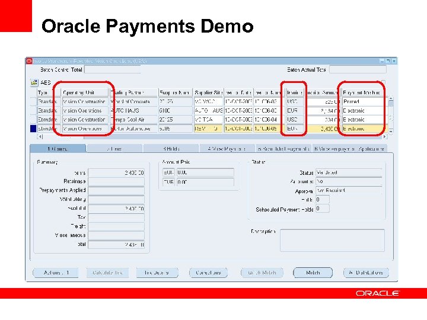Click the Supplier Site column header
This screenshot has height=320, width=427.
[x=208, y=92]
